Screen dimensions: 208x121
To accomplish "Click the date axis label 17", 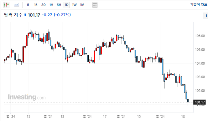I will [x=105, y=117].
